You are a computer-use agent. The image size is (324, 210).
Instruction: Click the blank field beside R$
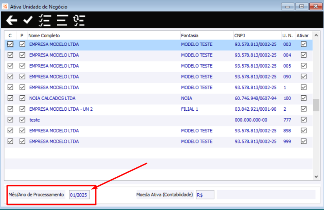tap(266, 195)
